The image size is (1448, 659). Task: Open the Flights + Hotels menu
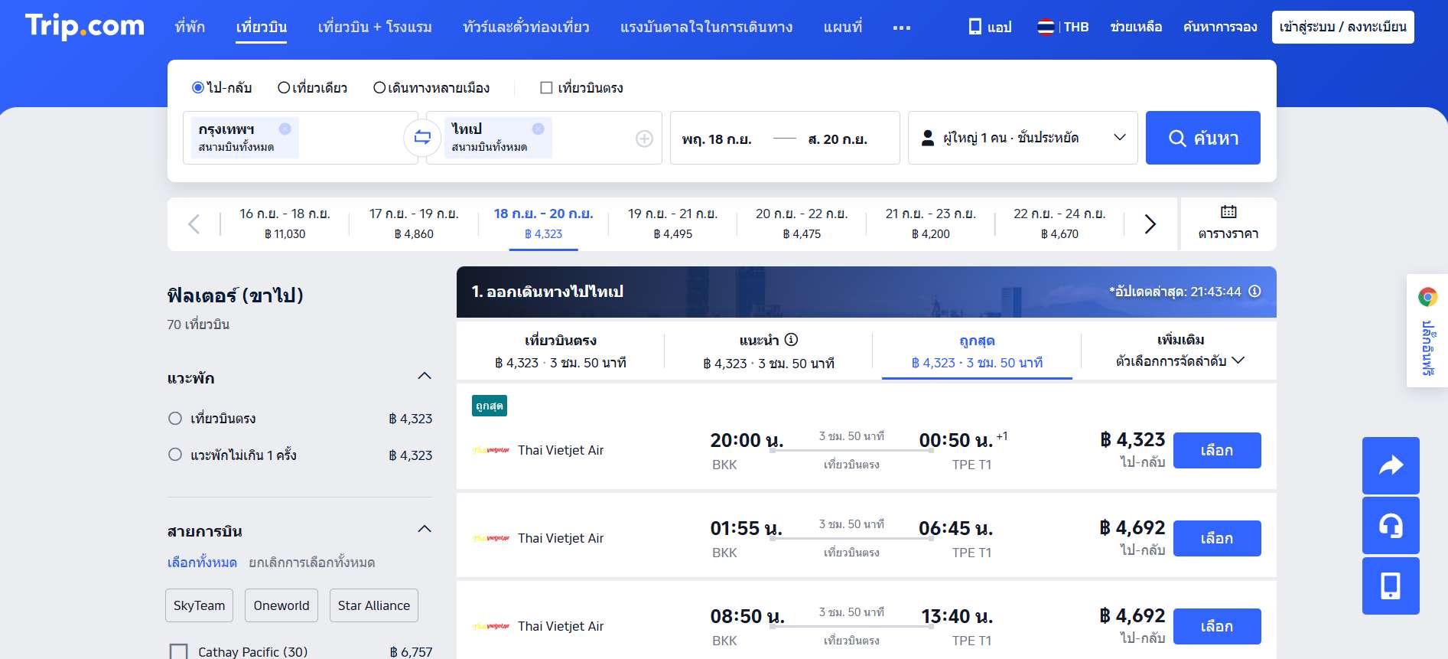(x=374, y=27)
